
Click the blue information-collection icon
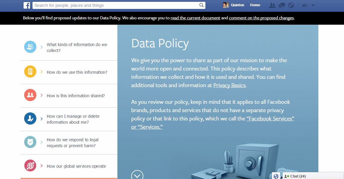click(x=30, y=47)
